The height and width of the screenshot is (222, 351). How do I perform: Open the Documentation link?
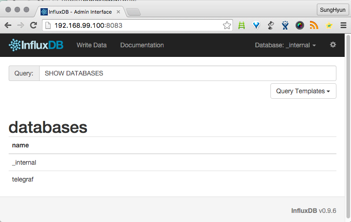(x=142, y=45)
